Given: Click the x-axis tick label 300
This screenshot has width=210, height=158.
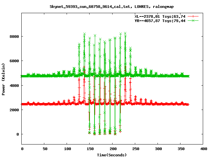Looking at the screenshot, I should [x=158, y=149].
